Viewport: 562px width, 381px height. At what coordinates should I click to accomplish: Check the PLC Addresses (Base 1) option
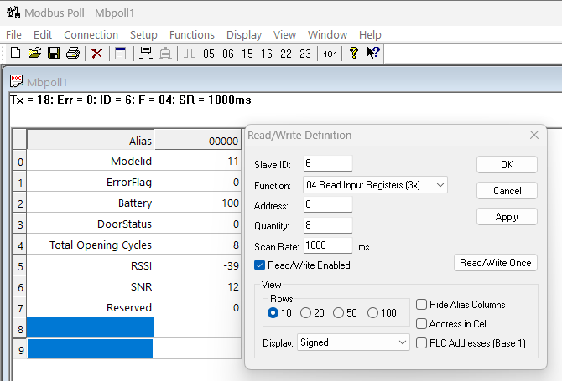tap(422, 342)
